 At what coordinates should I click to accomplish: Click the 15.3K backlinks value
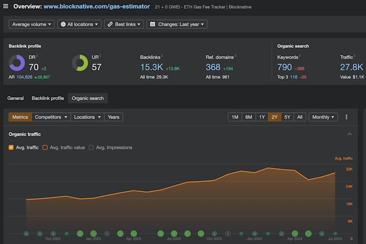click(x=151, y=67)
